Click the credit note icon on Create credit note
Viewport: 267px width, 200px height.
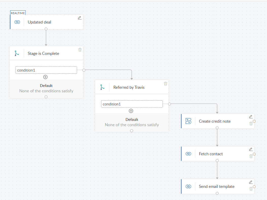click(x=188, y=121)
